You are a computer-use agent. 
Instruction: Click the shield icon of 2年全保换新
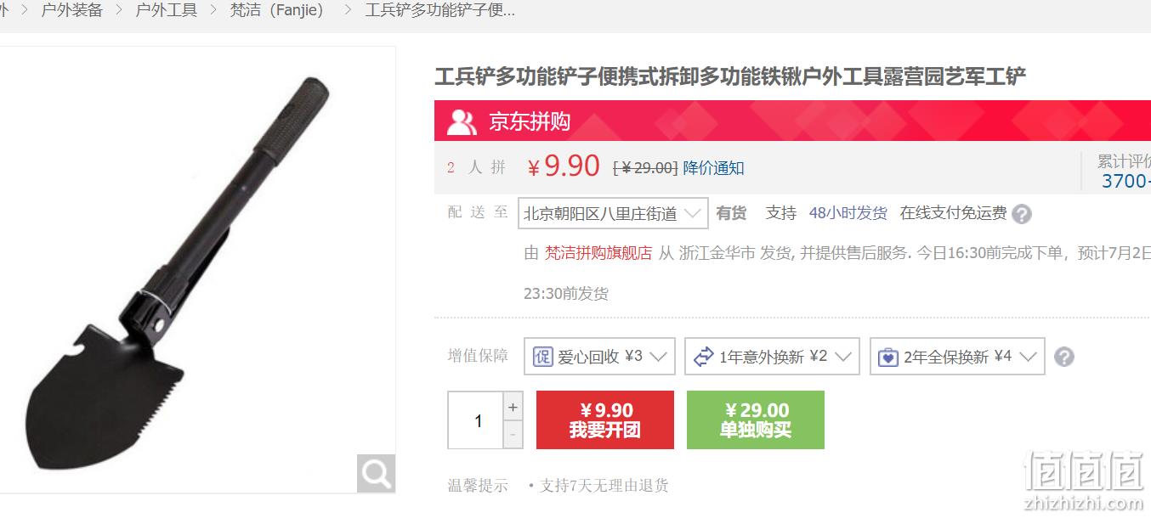(887, 357)
